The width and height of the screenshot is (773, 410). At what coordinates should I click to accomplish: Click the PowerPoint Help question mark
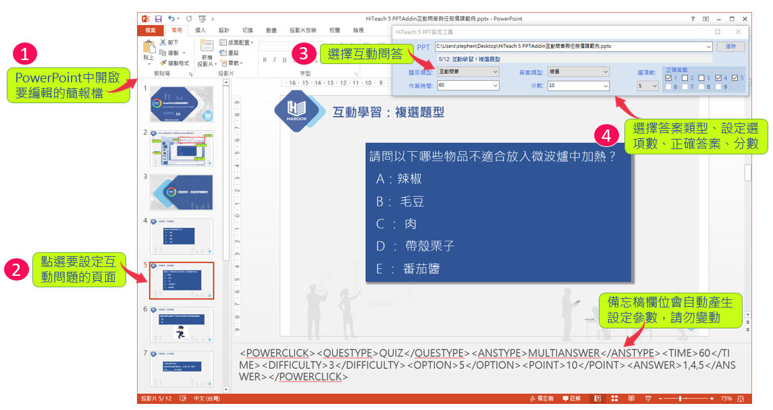(x=693, y=19)
